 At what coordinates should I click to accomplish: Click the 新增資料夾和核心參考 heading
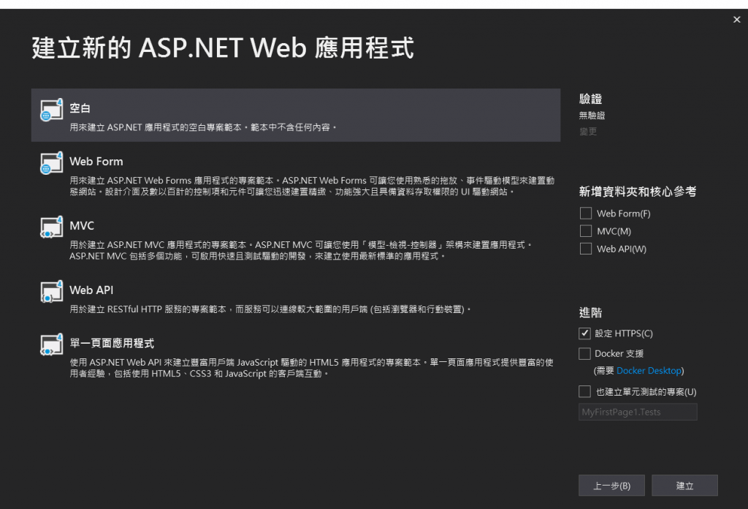[638, 192]
